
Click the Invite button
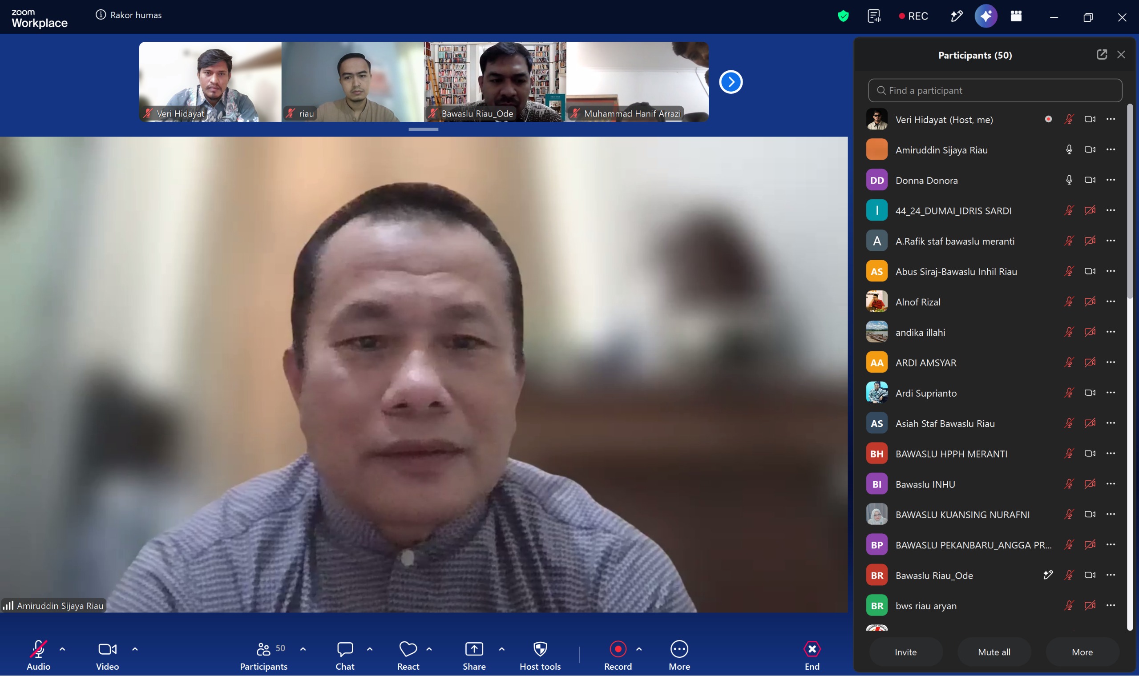[906, 652]
